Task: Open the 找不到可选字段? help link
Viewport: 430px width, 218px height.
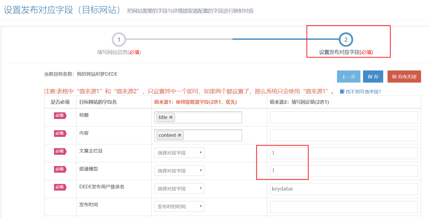Action: 363,92
